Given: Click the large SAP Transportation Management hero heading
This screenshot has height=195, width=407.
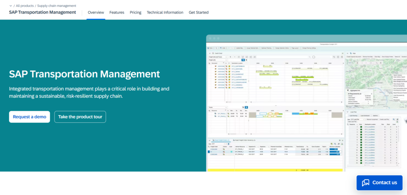Looking at the screenshot, I should point(84,74).
